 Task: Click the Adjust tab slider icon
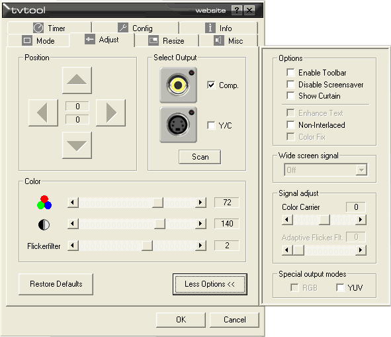tap(90, 39)
